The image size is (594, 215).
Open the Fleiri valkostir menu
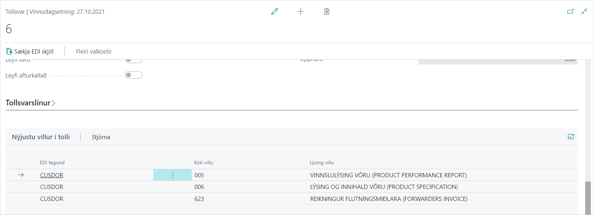tap(94, 51)
